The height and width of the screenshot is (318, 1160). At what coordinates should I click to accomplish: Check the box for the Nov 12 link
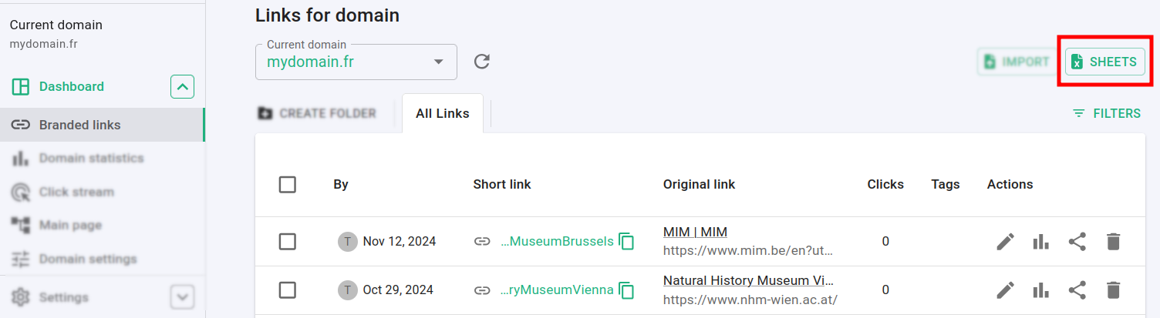click(288, 242)
